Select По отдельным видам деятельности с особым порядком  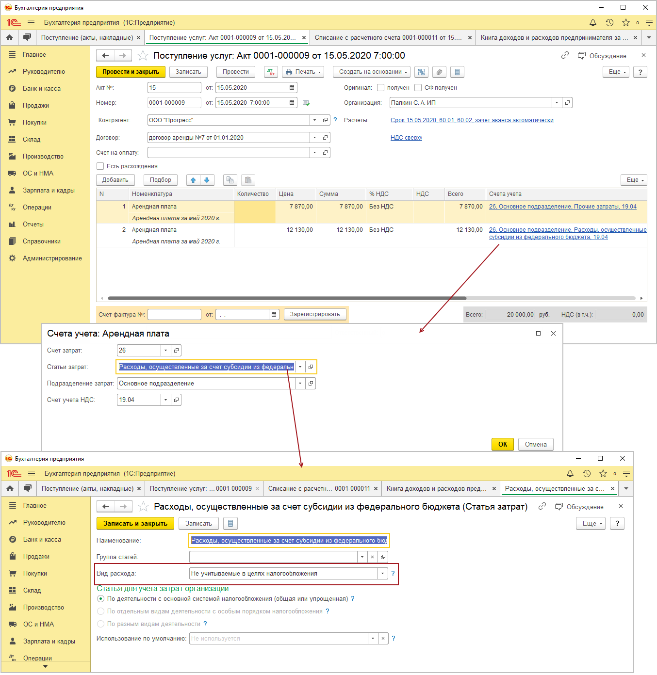[x=101, y=611]
